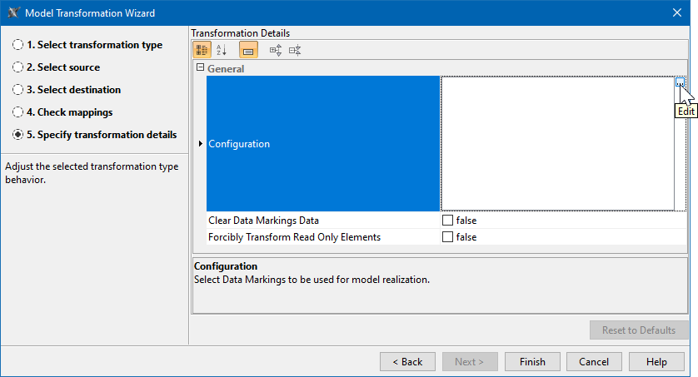Click the Transformation Details heading

241,33
